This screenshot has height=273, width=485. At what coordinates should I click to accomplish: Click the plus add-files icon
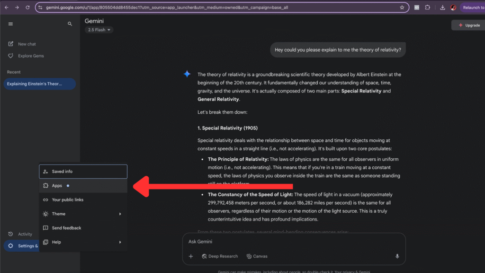[191, 256]
